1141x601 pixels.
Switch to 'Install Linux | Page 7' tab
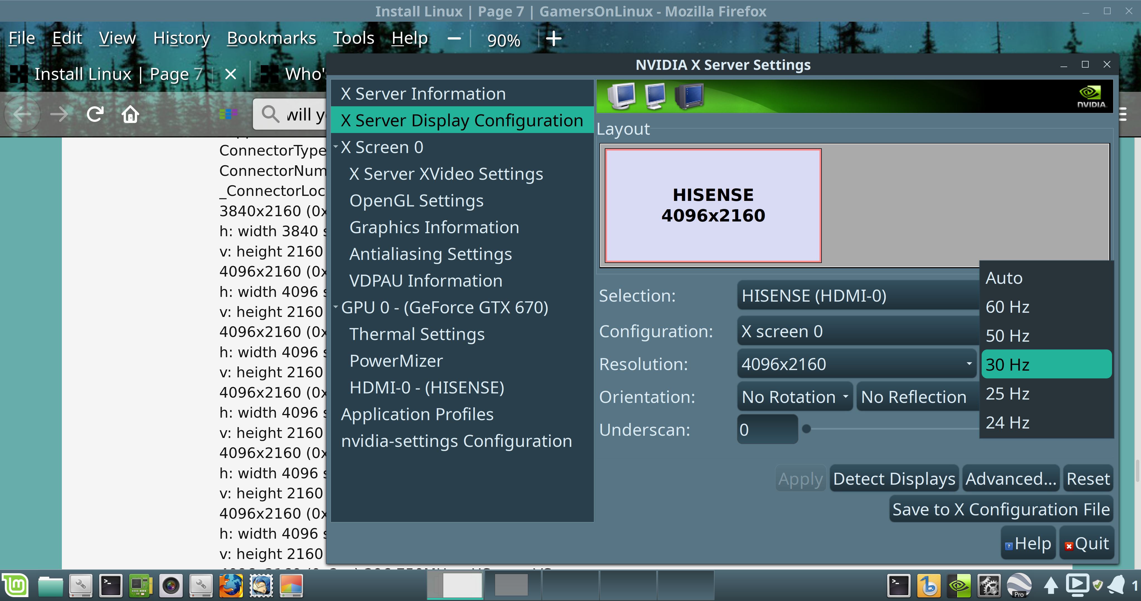pos(118,74)
